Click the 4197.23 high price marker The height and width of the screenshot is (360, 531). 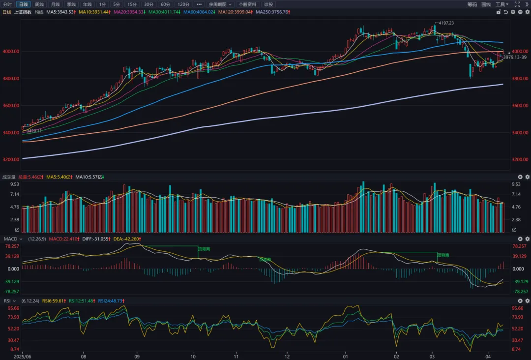[x=444, y=23]
